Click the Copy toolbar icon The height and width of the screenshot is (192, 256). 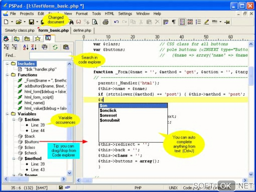tap(133, 22)
